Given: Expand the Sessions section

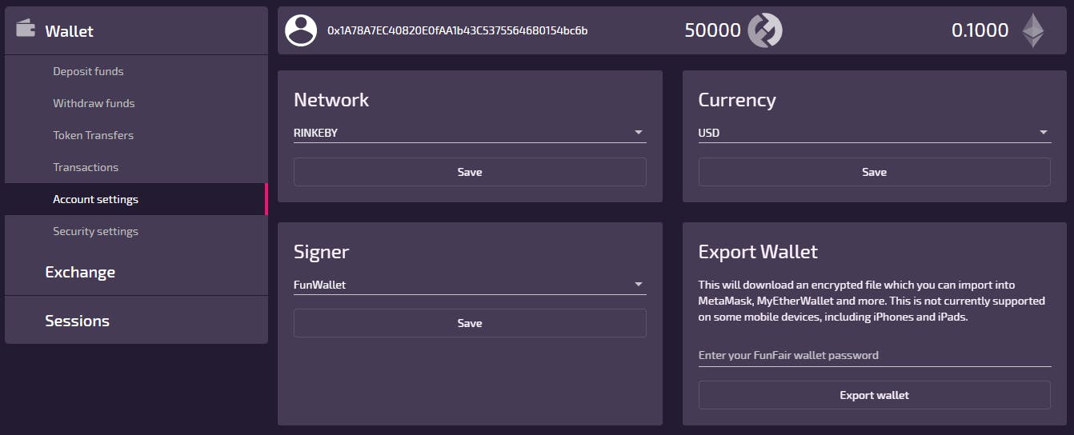Looking at the screenshot, I should pyautogui.click(x=77, y=321).
